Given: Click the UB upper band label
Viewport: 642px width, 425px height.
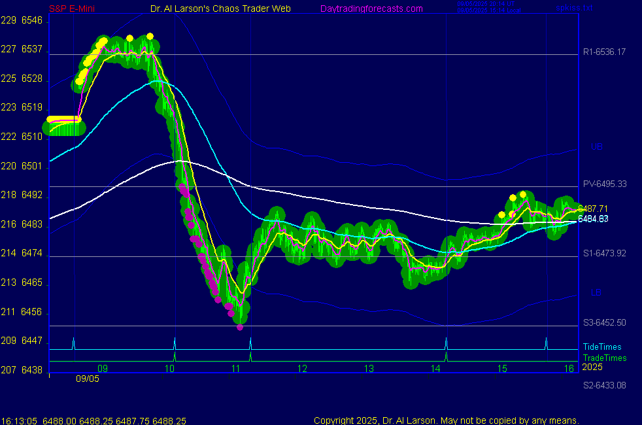Looking at the screenshot, I should point(596,147).
